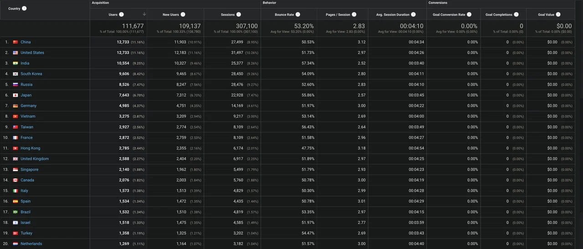Open the China country link

[x=26, y=42]
